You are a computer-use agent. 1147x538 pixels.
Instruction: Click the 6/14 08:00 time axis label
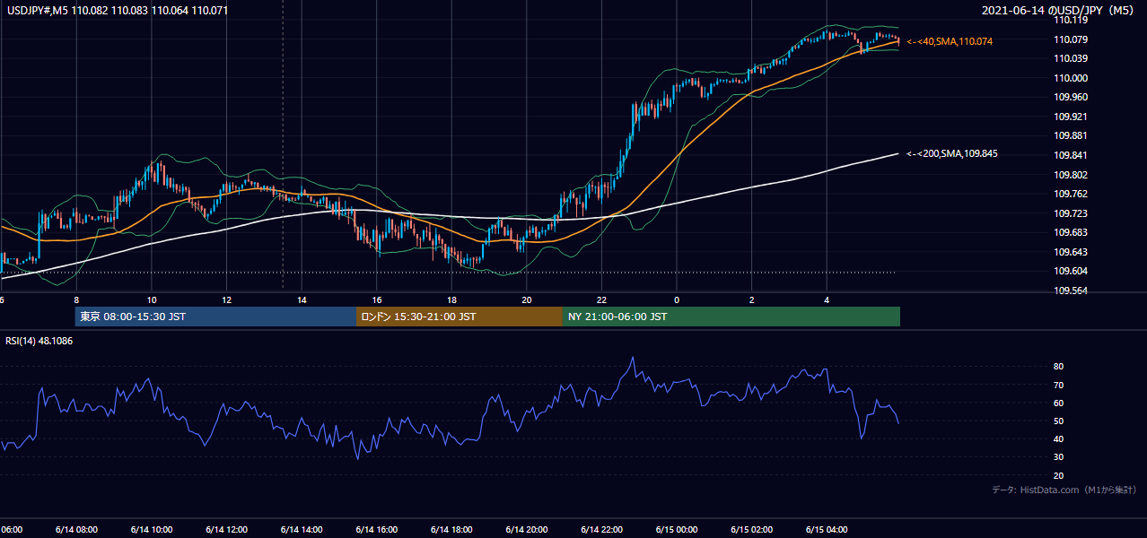[x=76, y=530]
